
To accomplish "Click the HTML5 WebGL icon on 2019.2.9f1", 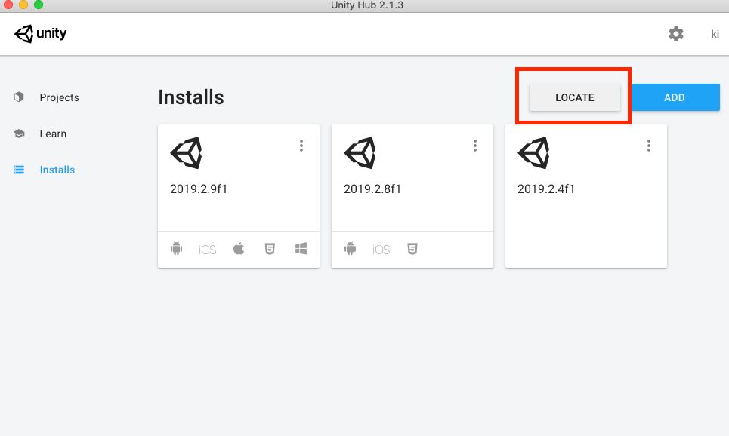I will pyautogui.click(x=270, y=249).
